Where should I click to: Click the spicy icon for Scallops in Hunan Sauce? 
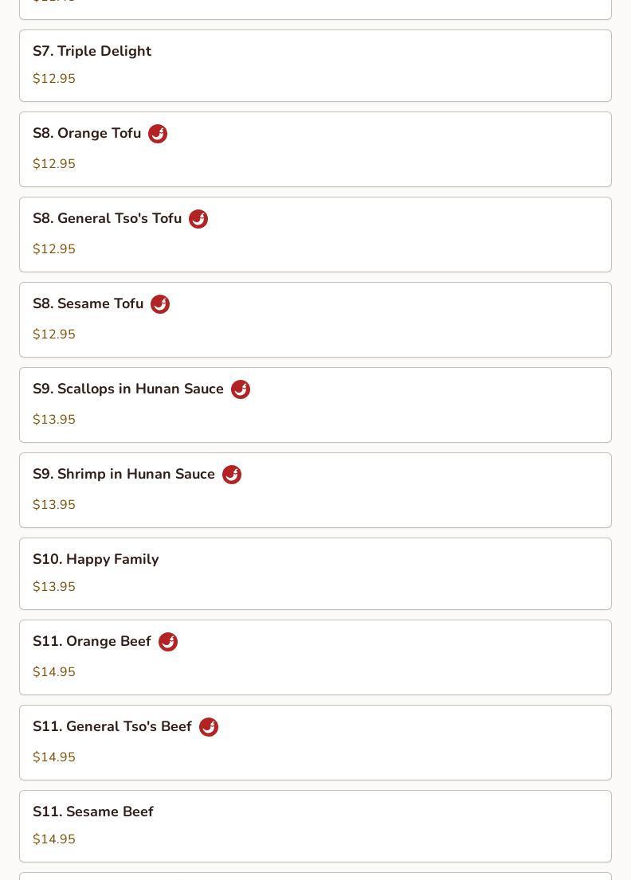[241, 389]
